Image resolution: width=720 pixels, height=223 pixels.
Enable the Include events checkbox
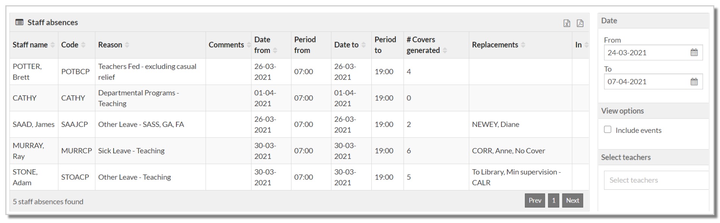607,129
